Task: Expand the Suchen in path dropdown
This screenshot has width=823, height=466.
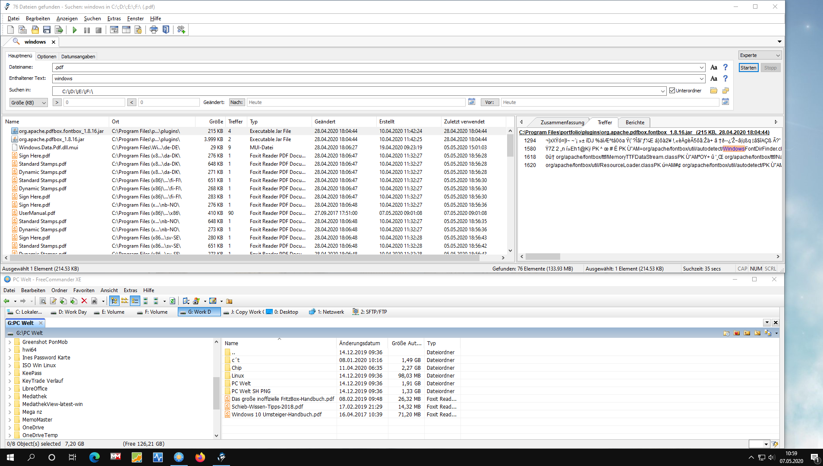Action: coord(663,91)
